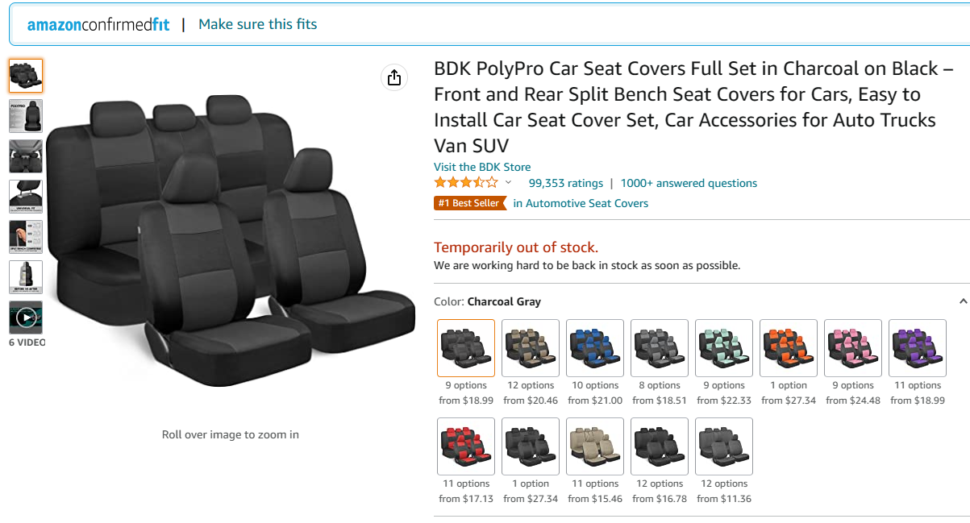Choose the orange seat cover swatch

pyautogui.click(x=789, y=348)
